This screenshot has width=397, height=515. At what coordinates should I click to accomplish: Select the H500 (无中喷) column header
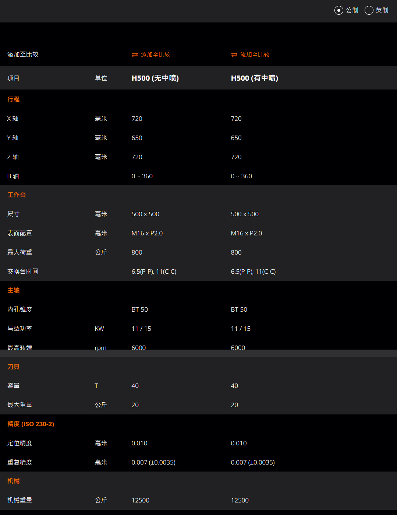coord(155,78)
